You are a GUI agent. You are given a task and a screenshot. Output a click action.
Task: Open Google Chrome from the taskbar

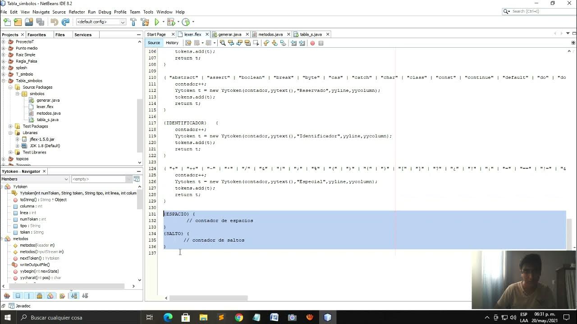pos(239,318)
